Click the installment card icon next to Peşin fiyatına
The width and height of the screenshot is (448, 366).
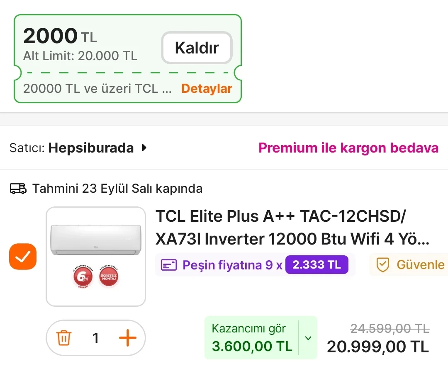coord(168,264)
